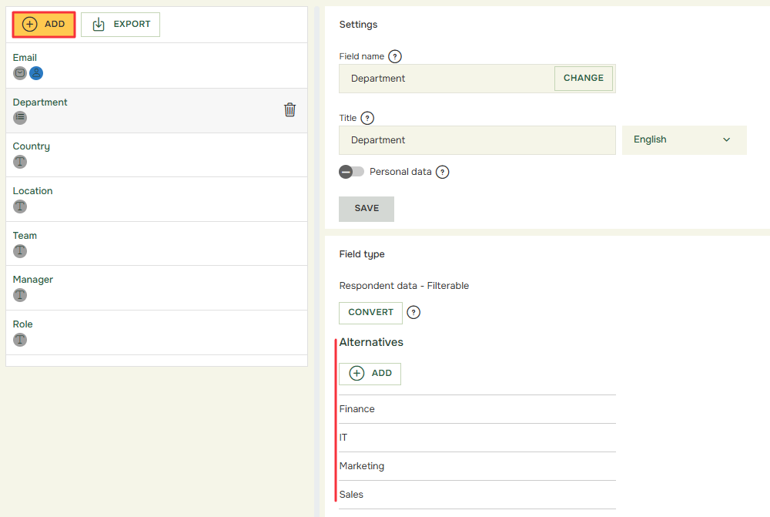Click the list type icon under Department

click(x=20, y=117)
